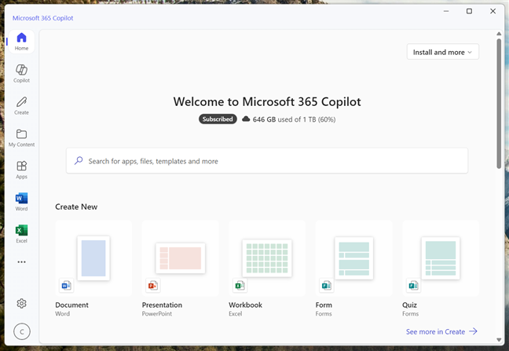509x351 pixels.
Task: Click in the search apps and files field
Action: 267,161
